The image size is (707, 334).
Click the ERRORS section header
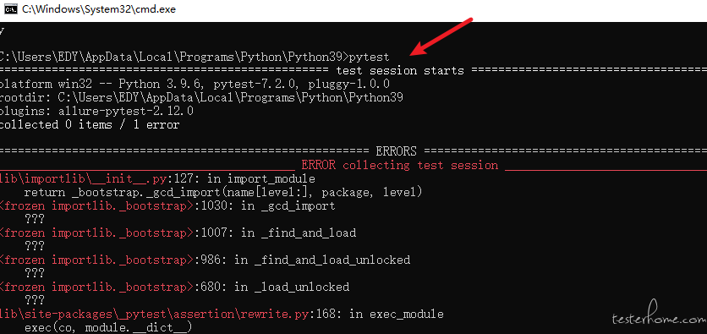(x=396, y=151)
